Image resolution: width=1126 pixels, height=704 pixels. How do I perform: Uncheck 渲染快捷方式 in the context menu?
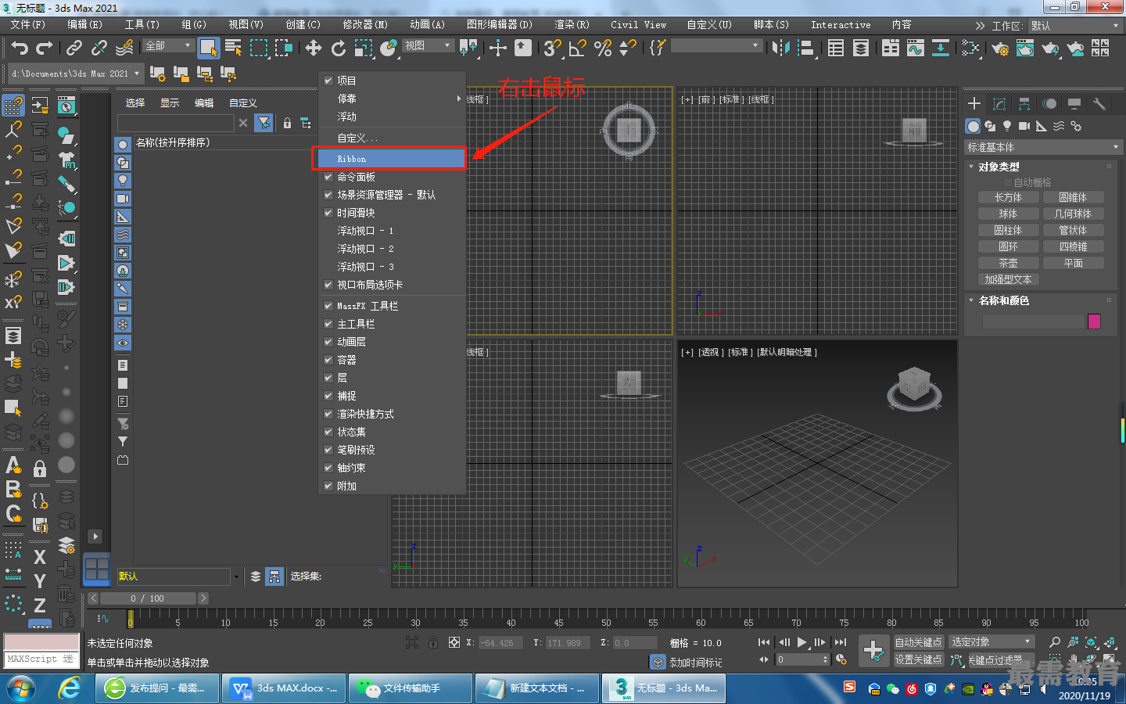(328, 414)
